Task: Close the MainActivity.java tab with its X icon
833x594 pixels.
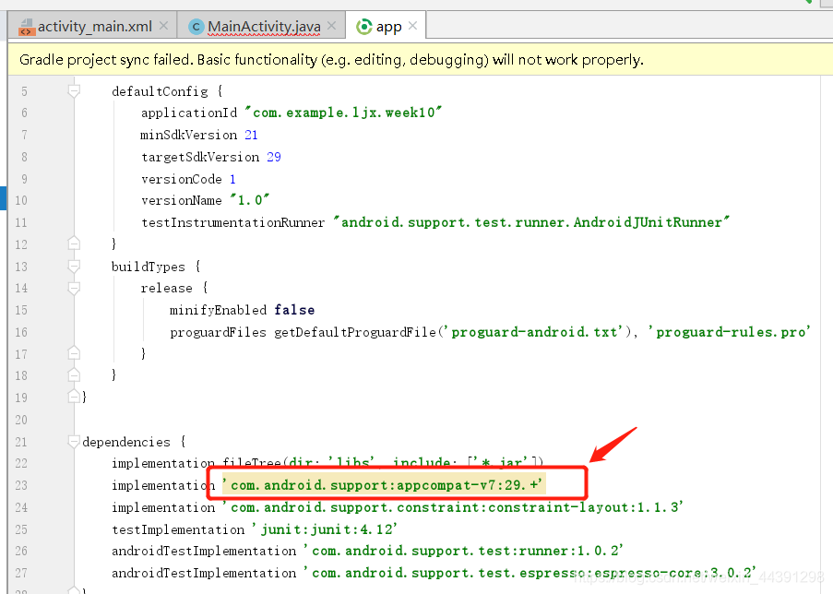Action: click(331, 26)
